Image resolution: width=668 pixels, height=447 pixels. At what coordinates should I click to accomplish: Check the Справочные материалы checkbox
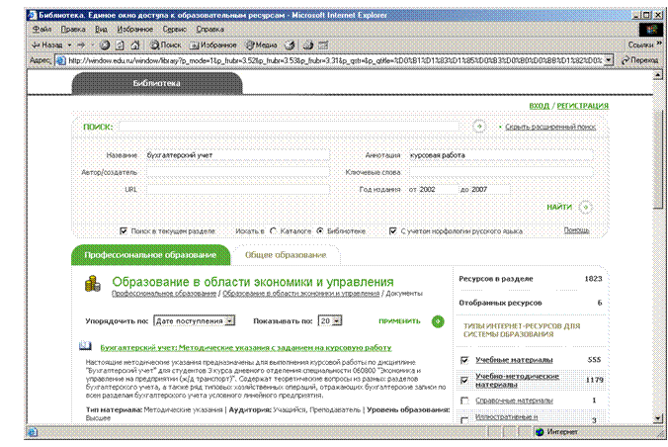tap(464, 401)
